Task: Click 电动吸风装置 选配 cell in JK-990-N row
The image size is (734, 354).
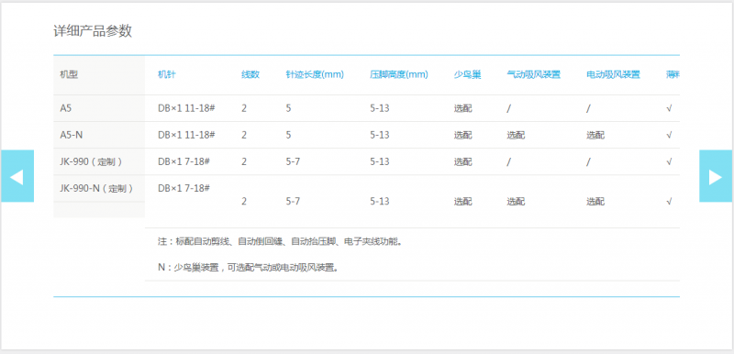Action: coord(595,202)
